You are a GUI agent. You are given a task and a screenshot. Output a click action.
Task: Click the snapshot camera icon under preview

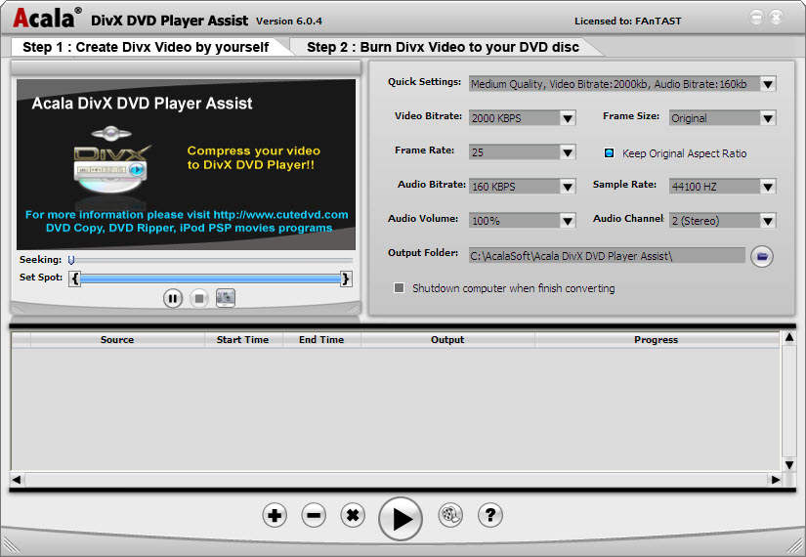[226, 298]
